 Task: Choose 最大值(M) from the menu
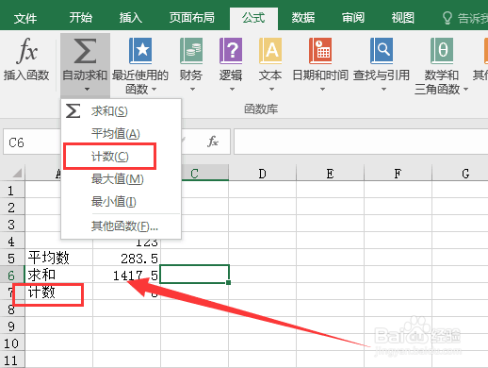click(122, 179)
